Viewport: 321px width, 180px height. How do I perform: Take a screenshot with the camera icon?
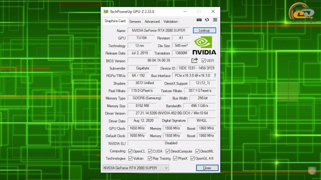point(199,20)
